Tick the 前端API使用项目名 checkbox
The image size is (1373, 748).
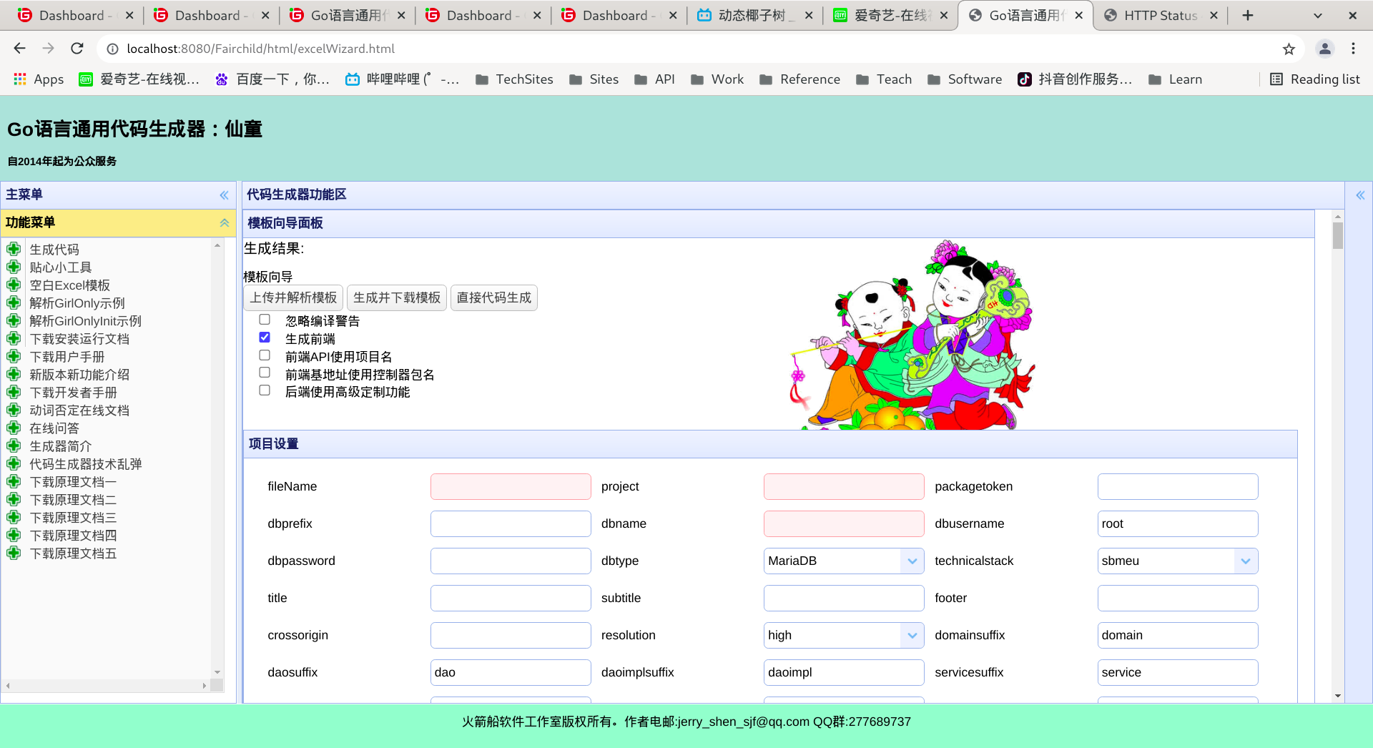[265, 355]
